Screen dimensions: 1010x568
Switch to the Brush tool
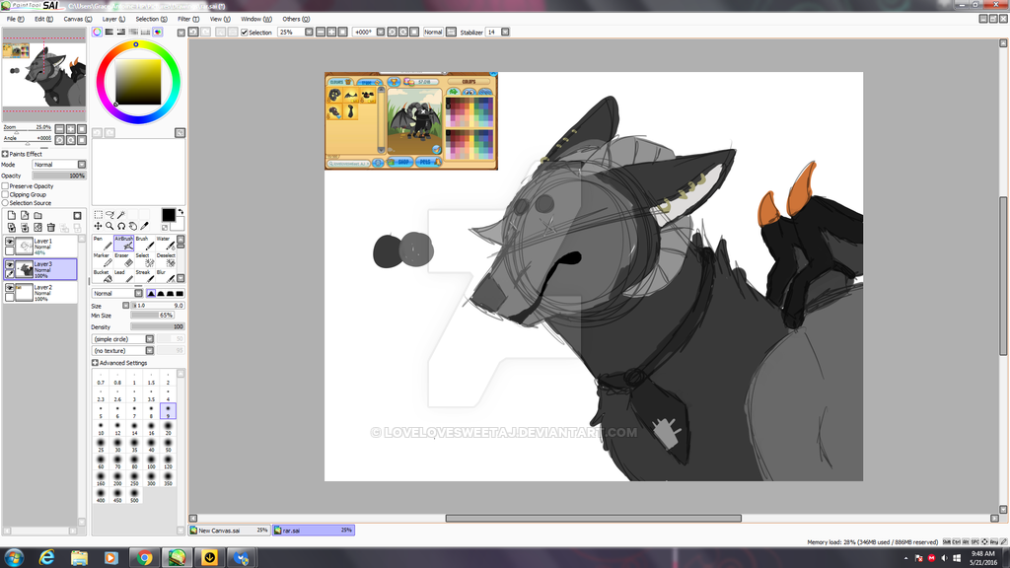point(146,242)
